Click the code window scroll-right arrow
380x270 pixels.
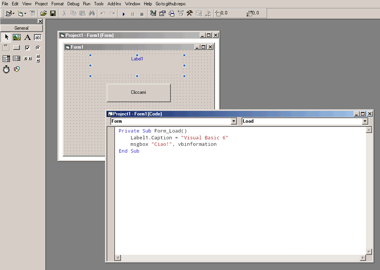point(363,258)
